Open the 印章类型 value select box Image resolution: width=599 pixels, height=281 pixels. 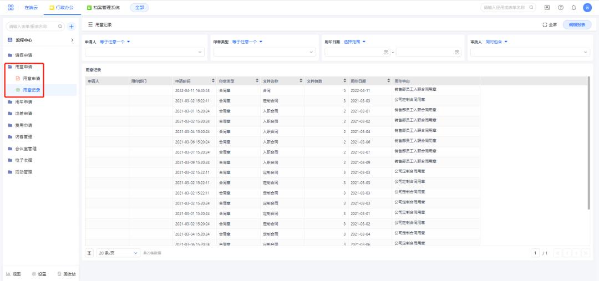tap(265, 52)
